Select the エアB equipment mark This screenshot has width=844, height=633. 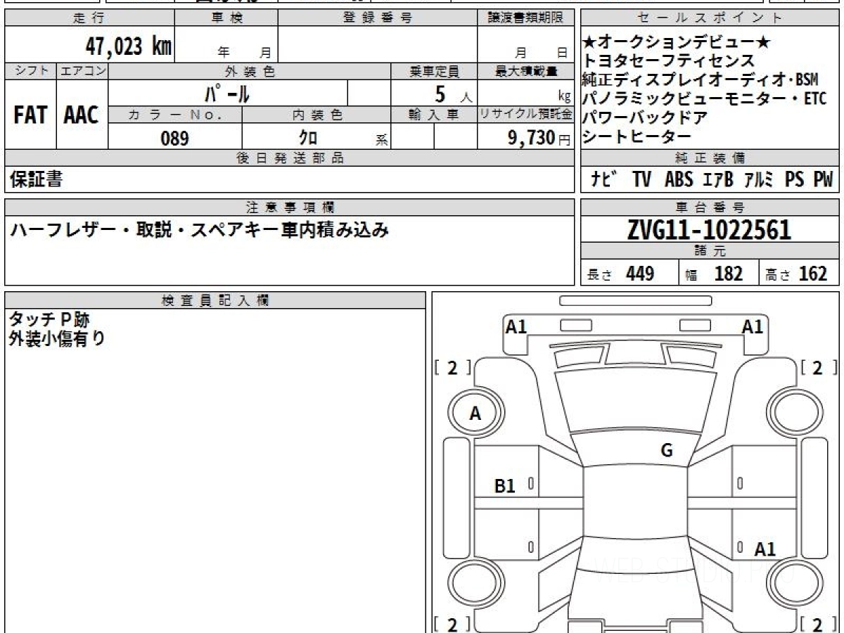(x=718, y=180)
